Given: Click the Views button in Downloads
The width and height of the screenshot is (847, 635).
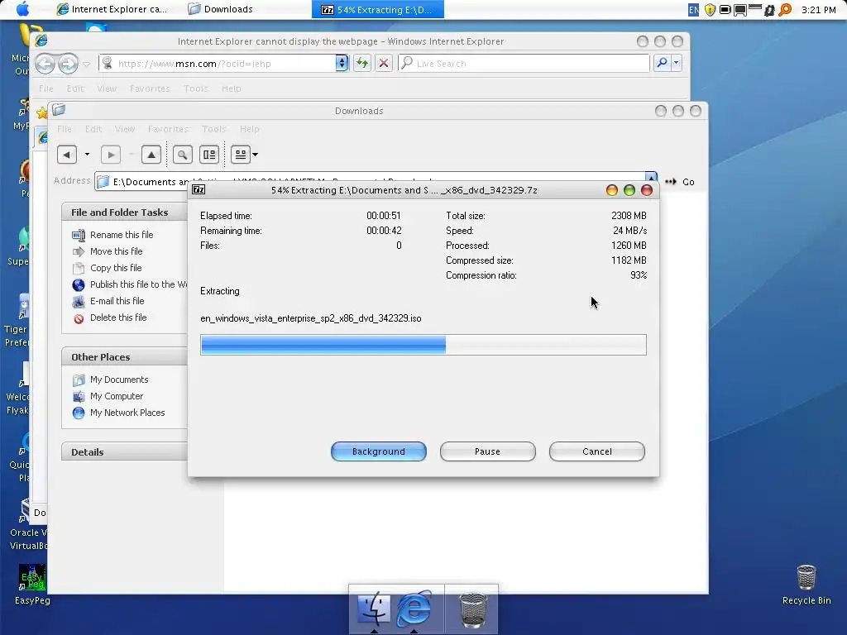Looking at the screenshot, I should tap(241, 155).
